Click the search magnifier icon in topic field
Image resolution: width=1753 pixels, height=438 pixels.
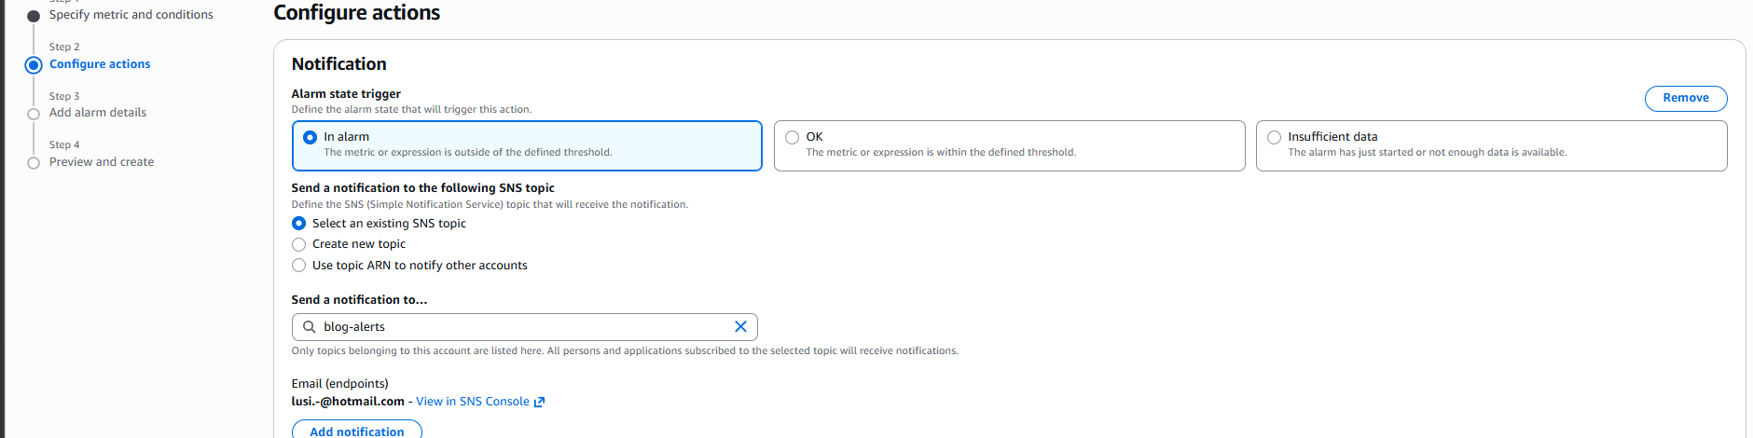pyautogui.click(x=310, y=327)
